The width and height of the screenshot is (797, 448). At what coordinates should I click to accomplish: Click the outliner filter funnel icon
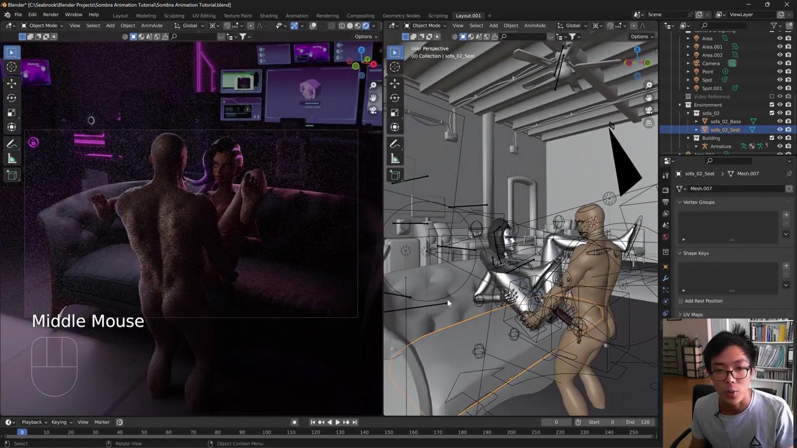click(774, 26)
